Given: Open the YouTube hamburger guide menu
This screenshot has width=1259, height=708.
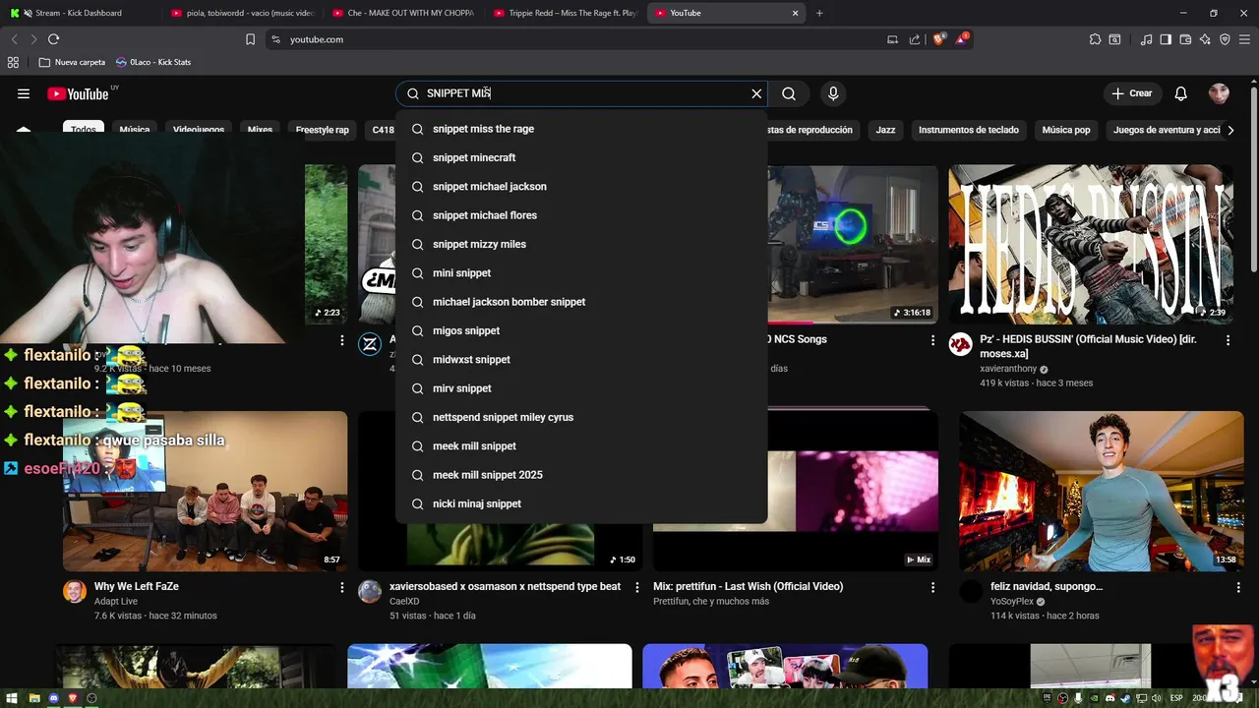Looking at the screenshot, I should (x=24, y=93).
